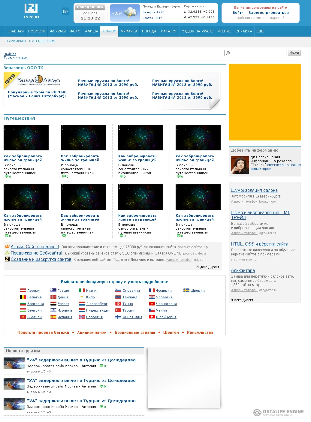The height and width of the screenshot is (422, 311).
Task: Open the Шумоизоляция салона ad link
Action: pos(254,190)
